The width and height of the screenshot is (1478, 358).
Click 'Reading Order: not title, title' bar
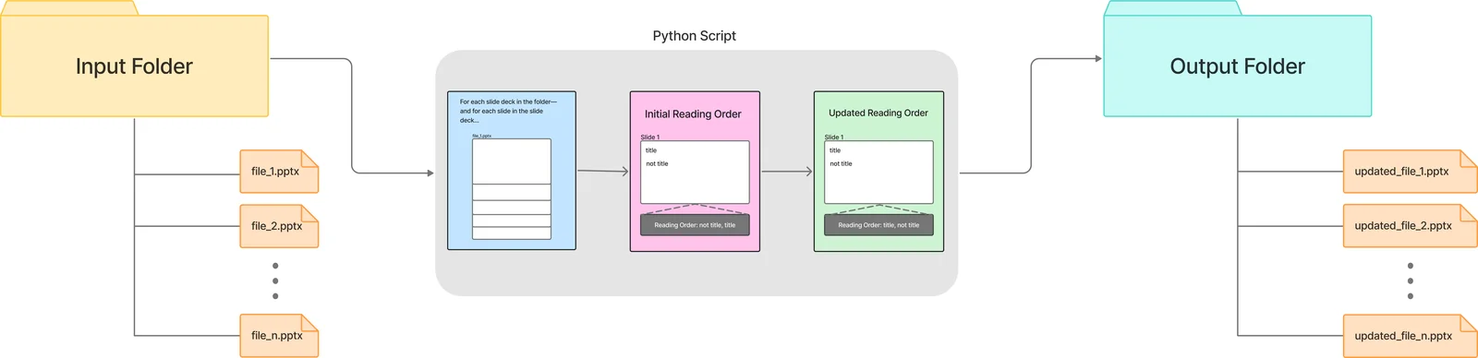(x=695, y=225)
